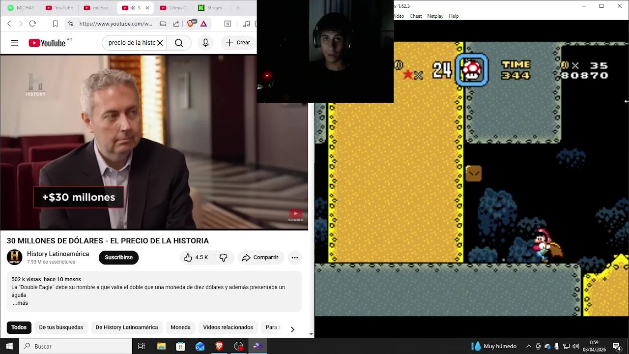The width and height of the screenshot is (629, 354).
Task: Go back in the browser
Action: [x=9, y=24]
